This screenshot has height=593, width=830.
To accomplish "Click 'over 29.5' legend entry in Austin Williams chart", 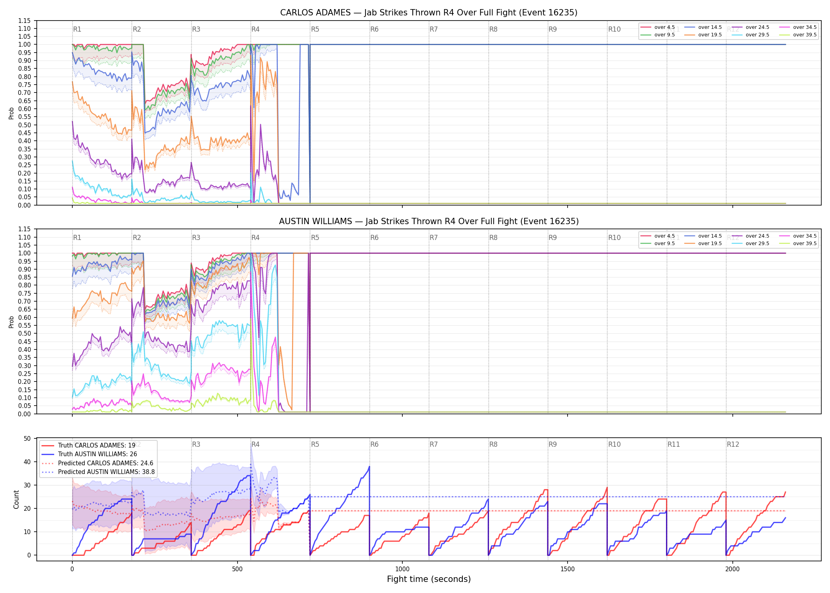I will click(x=751, y=244).
